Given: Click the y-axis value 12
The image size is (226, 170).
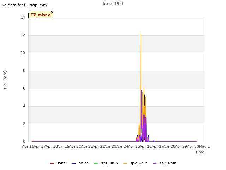Looking at the screenshot, I should pos(23,35).
